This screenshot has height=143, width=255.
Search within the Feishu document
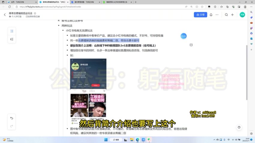coord(226,15)
